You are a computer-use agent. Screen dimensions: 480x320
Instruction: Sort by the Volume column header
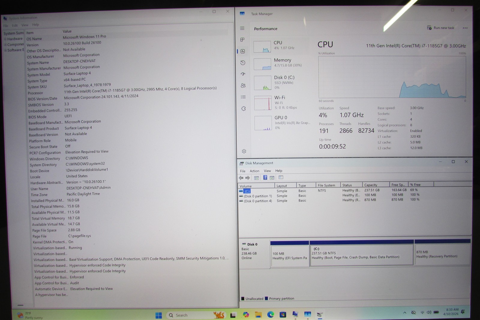[256, 186]
